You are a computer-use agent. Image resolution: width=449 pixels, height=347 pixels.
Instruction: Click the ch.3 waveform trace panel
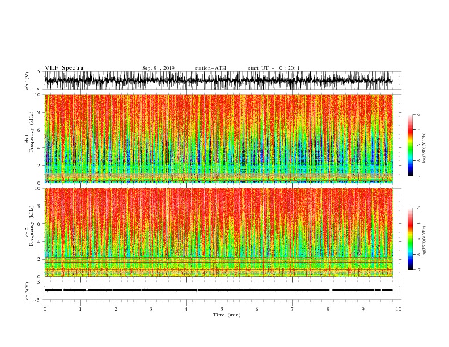tap(222, 291)
